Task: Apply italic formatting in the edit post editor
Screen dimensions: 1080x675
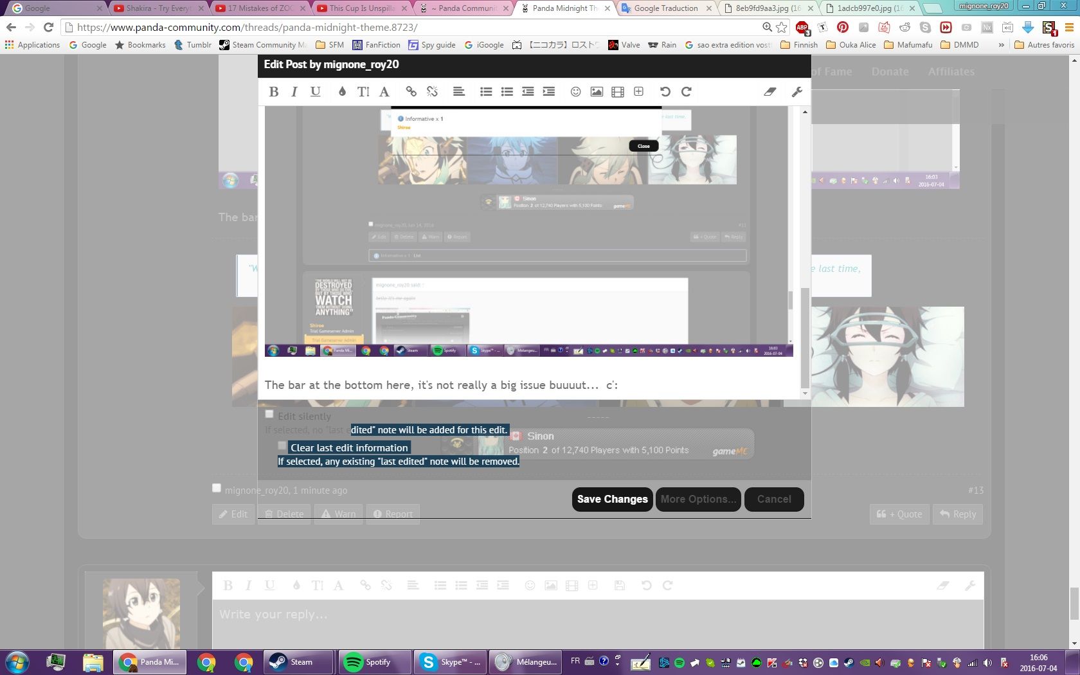Action: (294, 92)
